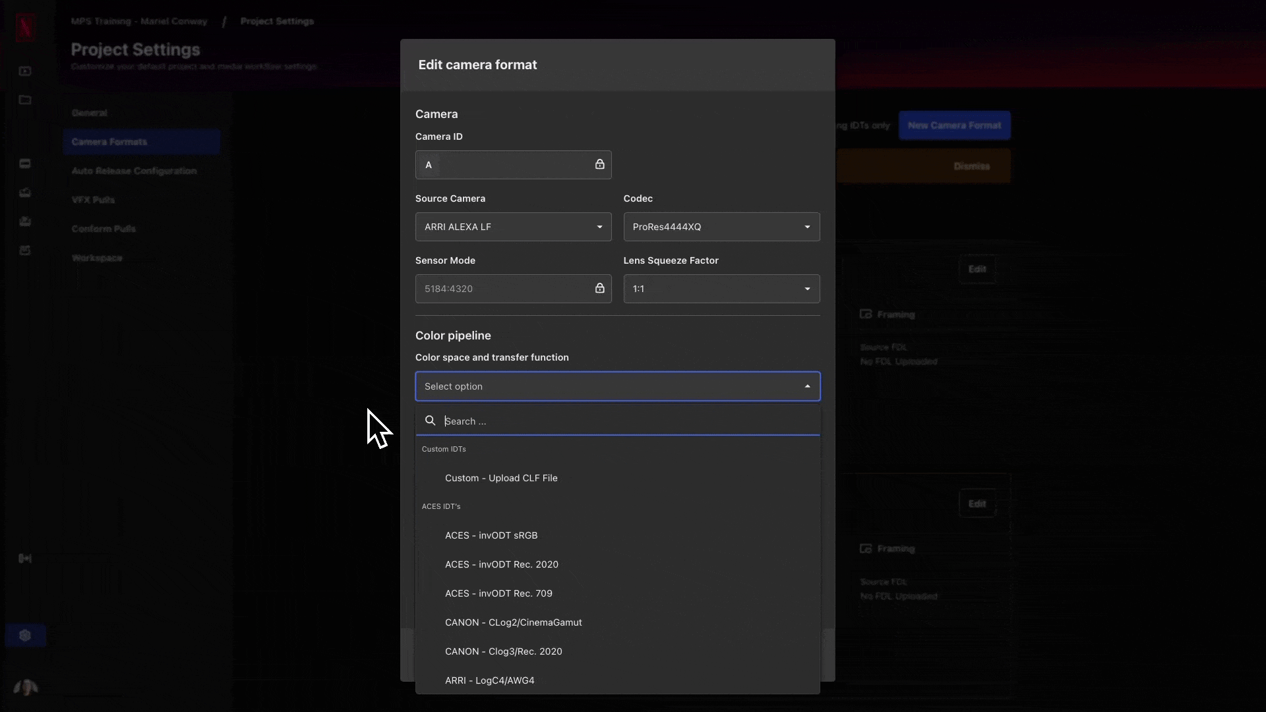Click the ACES IDT's group label
Viewport: 1266px width, 712px height.
tap(441, 506)
